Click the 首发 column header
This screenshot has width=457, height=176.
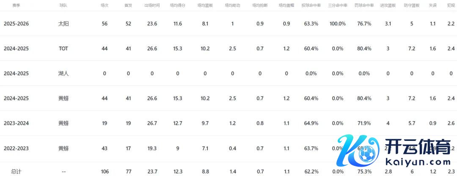point(128,6)
